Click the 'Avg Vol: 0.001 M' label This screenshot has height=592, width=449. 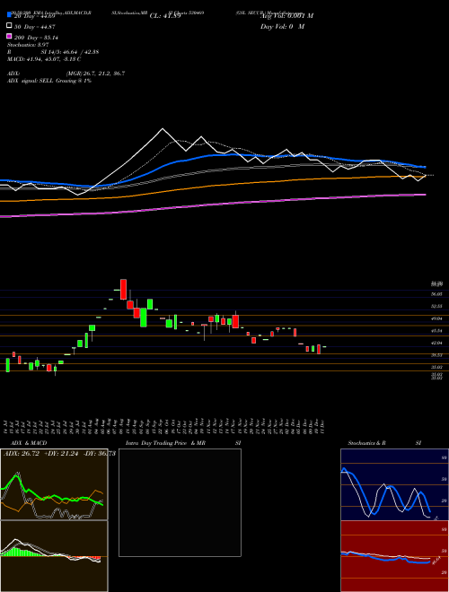point(286,16)
